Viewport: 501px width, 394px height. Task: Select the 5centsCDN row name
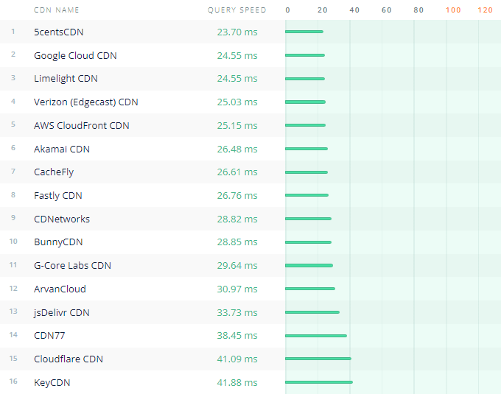tap(59, 32)
